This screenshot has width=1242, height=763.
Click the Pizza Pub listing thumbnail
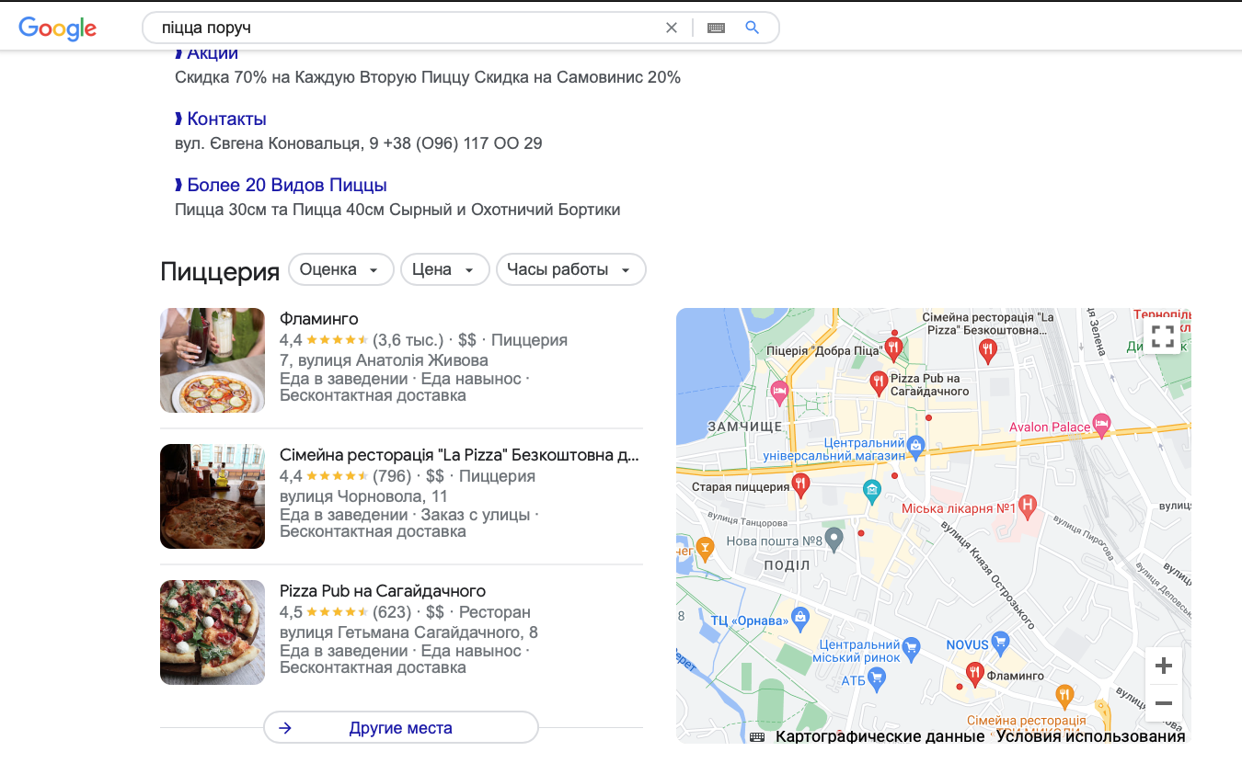[x=213, y=632]
